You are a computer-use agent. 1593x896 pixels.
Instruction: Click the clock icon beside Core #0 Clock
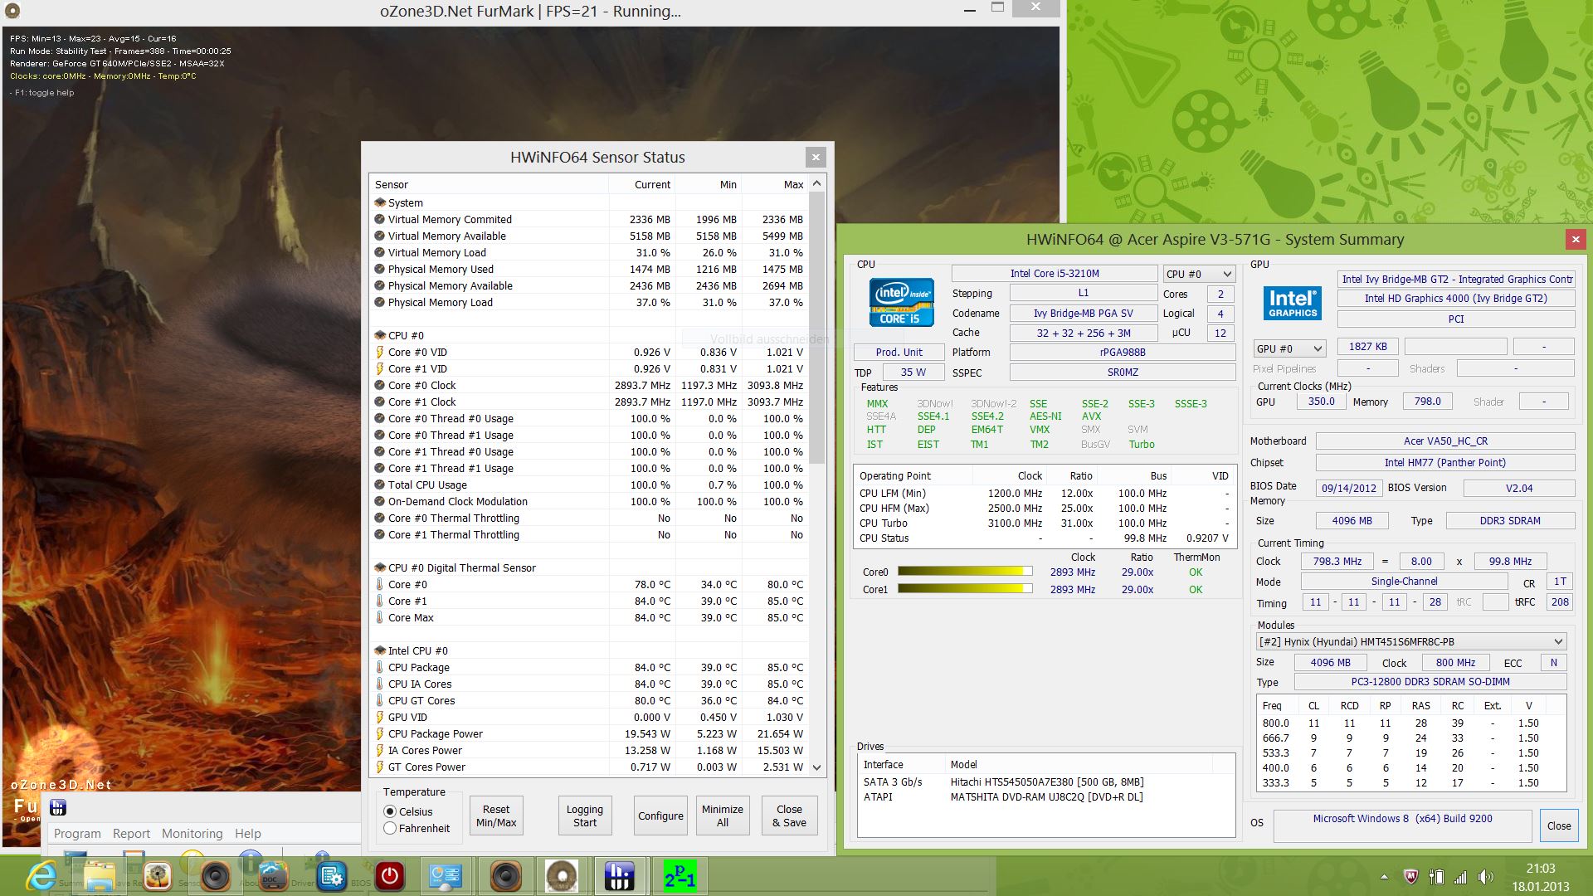click(380, 385)
